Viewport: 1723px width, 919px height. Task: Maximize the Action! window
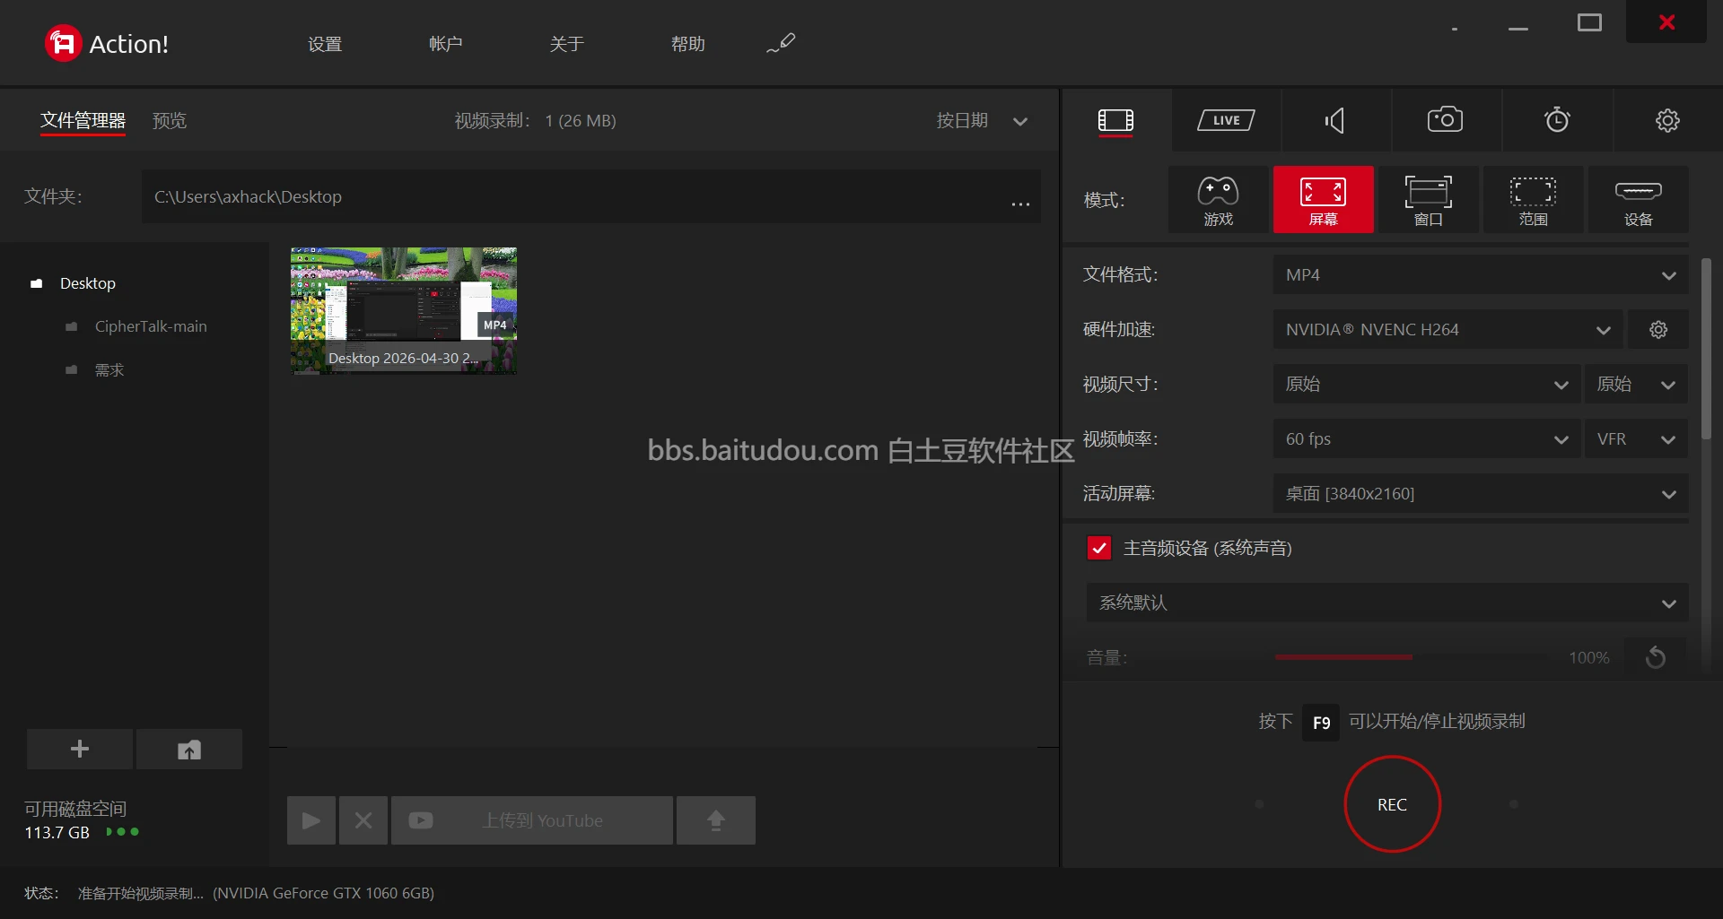coord(1589,22)
